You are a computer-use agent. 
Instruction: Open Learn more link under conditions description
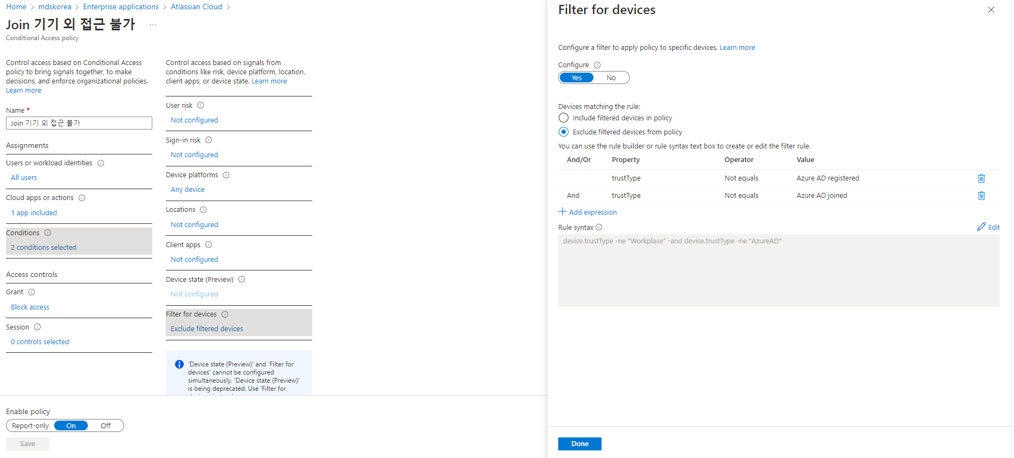(x=269, y=81)
